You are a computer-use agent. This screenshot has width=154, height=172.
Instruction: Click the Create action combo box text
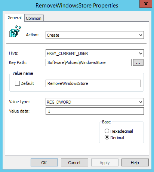[53, 35]
